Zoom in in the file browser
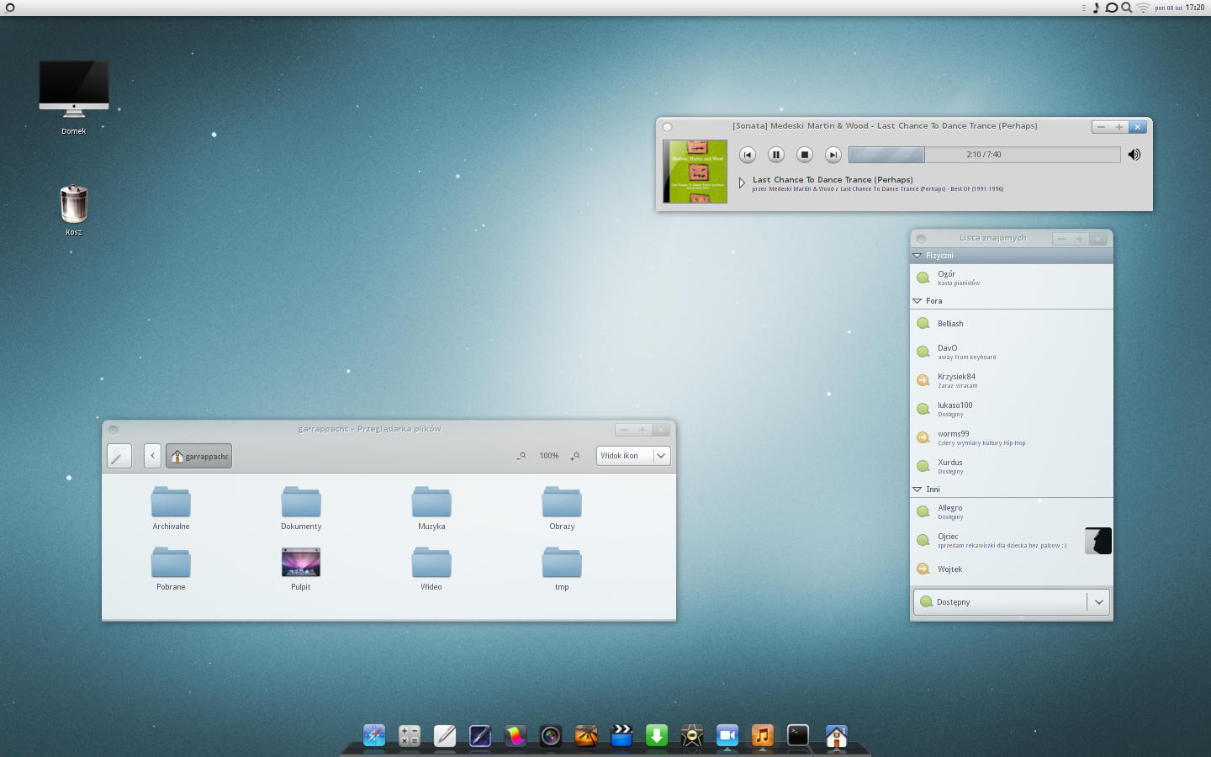This screenshot has height=757, width=1211. click(575, 456)
